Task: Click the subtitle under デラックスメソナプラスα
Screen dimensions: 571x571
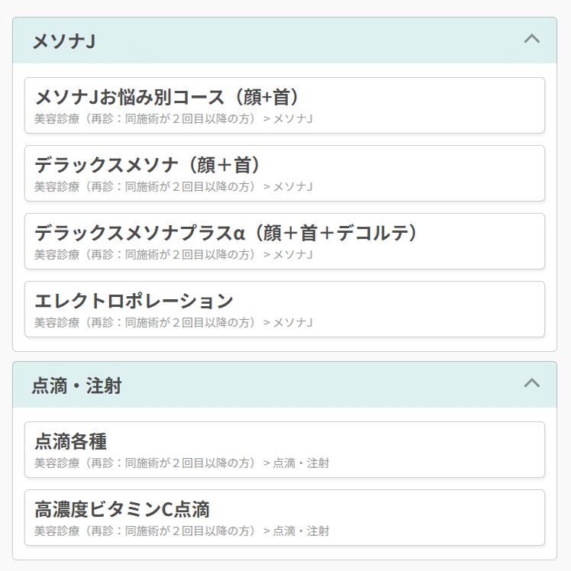Action: [x=145, y=255]
